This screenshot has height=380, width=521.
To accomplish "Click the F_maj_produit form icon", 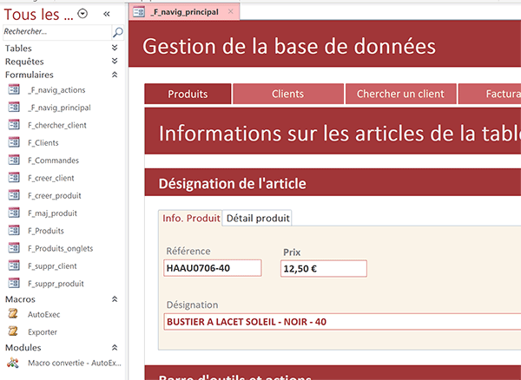I will [x=14, y=213].
